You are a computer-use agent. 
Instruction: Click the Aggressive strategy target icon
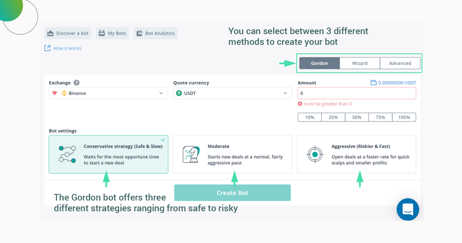click(315, 154)
